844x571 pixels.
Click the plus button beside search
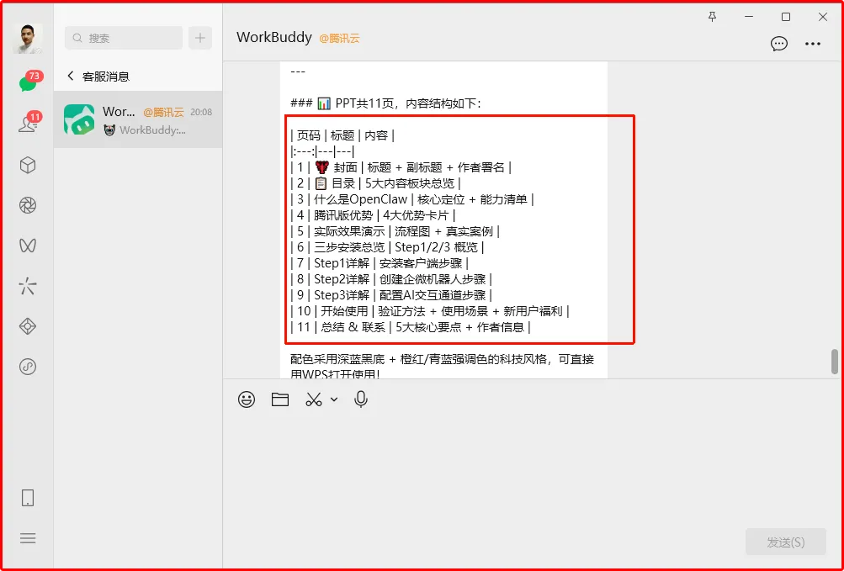pyautogui.click(x=200, y=38)
